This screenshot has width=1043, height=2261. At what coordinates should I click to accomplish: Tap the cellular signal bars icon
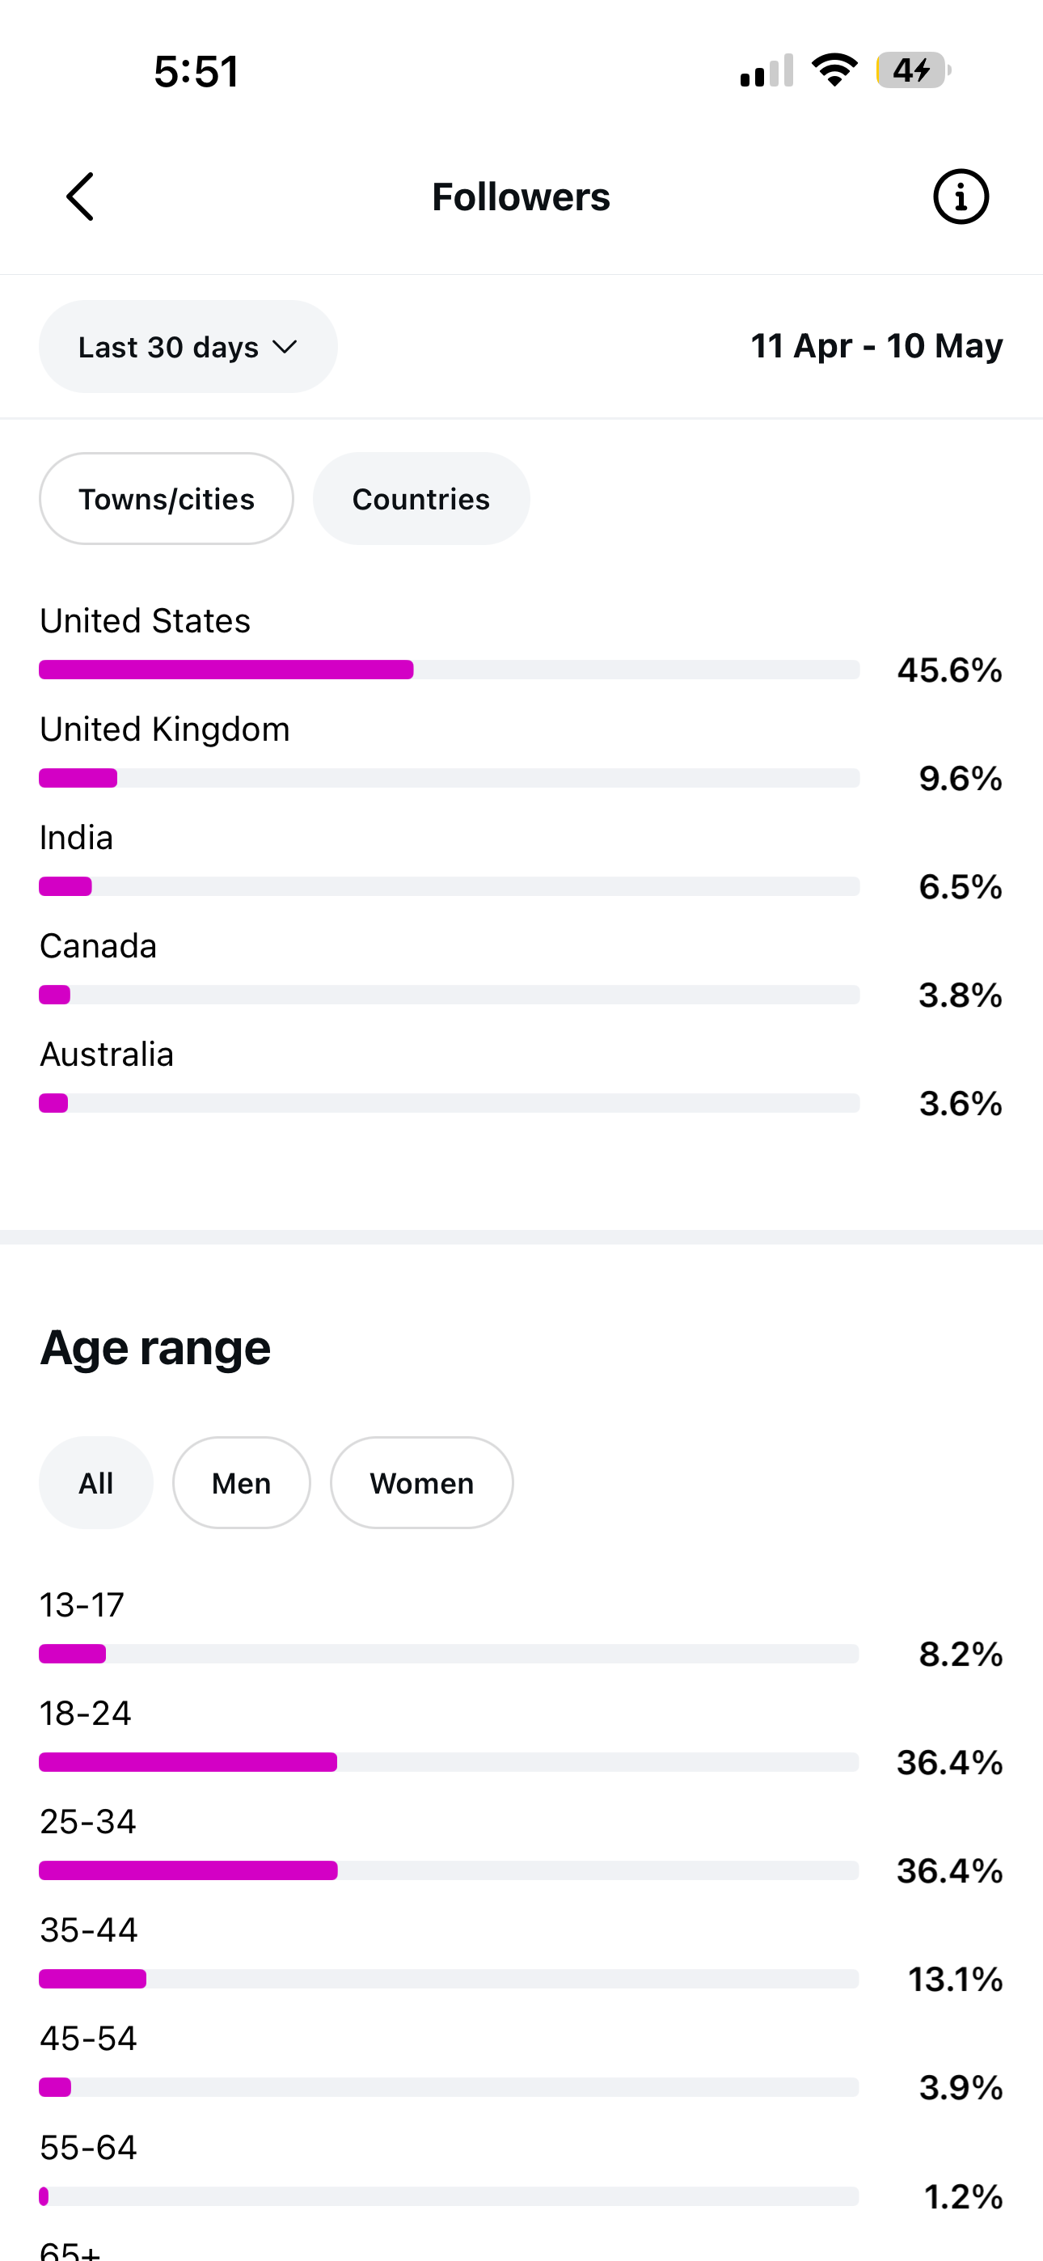[x=766, y=70]
